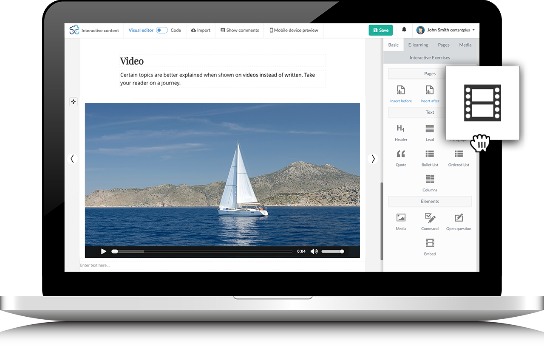This screenshot has width=544, height=346.
Task: Select the Bullet List element
Action: pyautogui.click(x=430, y=158)
